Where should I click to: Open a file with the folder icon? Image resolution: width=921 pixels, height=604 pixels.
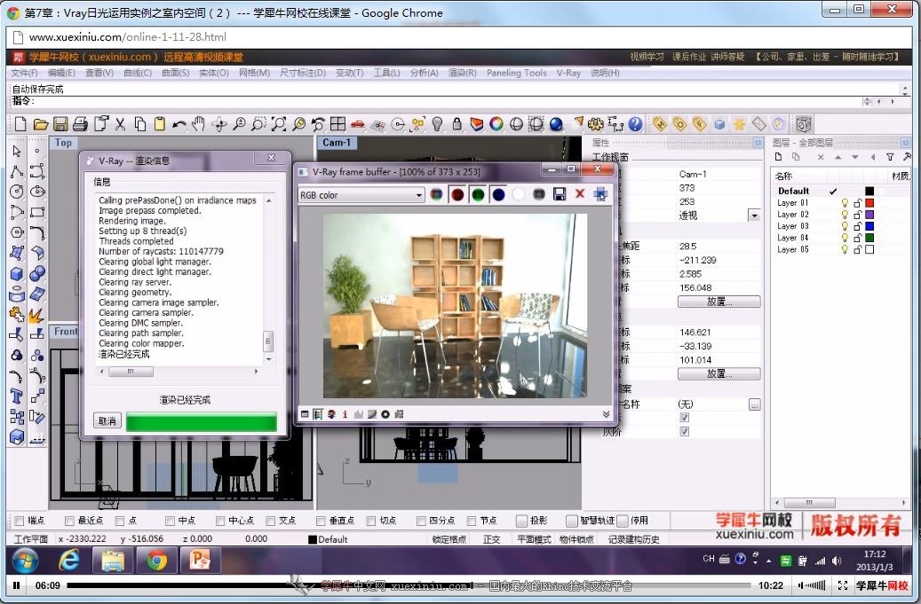40,124
